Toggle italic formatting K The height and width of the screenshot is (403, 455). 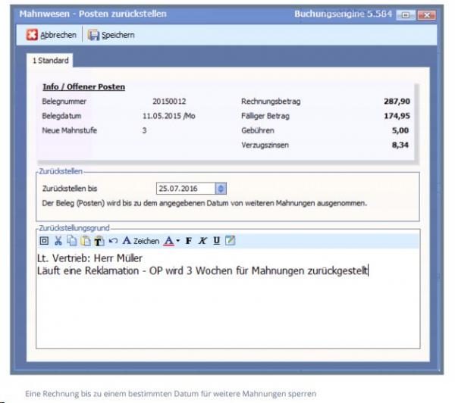click(x=202, y=241)
